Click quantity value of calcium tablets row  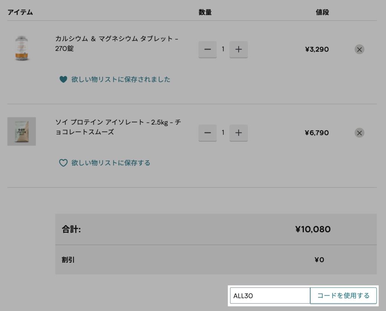(223, 49)
